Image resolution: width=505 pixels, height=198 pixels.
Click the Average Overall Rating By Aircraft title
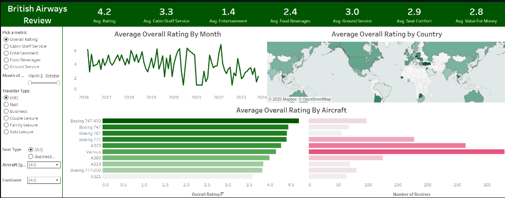tap(291, 110)
